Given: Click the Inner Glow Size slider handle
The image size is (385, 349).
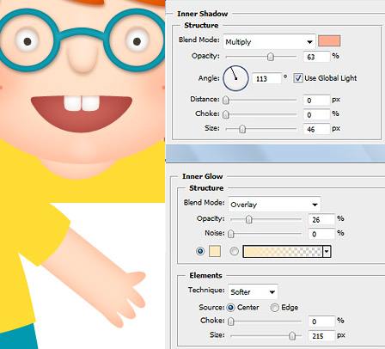Looking at the screenshot, I should pos(292,335).
